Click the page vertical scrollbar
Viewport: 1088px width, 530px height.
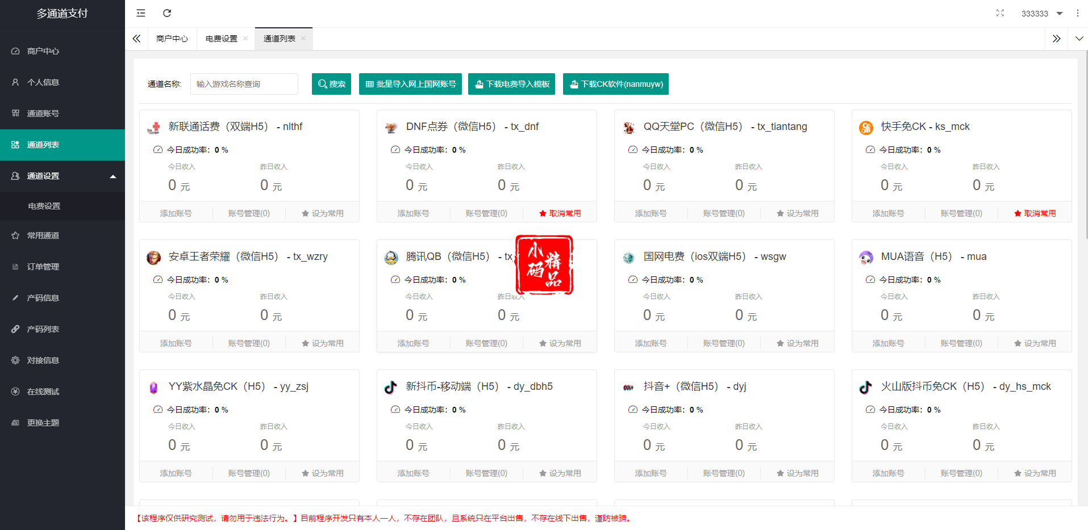[x=1086, y=145]
